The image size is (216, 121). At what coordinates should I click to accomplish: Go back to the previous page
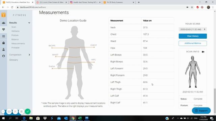point(3,7)
